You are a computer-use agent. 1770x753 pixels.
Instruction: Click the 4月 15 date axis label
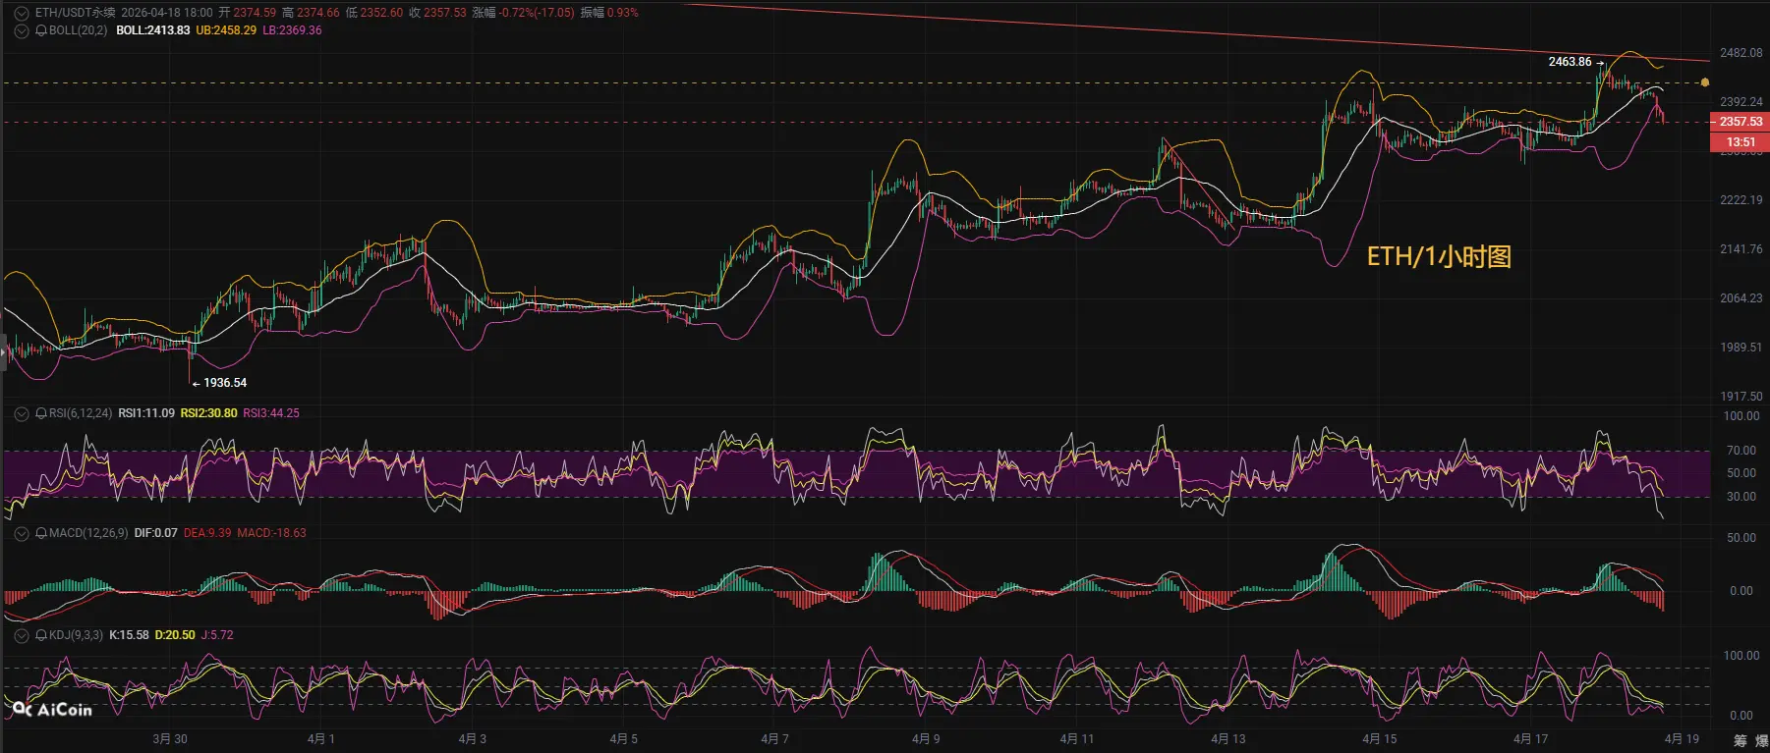point(1379,739)
